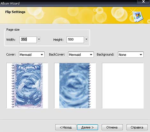Image resolution: width=150 pixels, height=132 pixels.
Task: Click the Album Wizard photo icon in header
Action: tap(138, 16)
